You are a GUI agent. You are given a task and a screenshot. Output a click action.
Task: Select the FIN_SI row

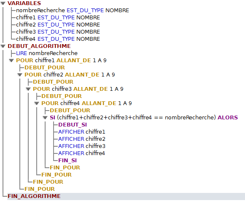tap(67, 161)
